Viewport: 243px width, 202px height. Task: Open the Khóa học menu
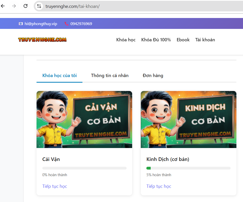[126, 40]
